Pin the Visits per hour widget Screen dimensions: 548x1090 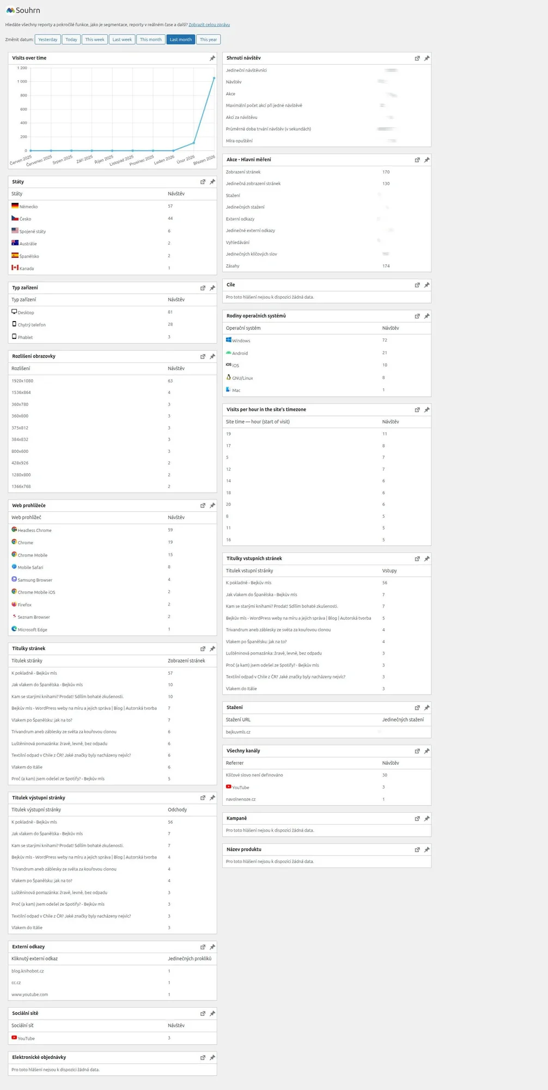pos(427,410)
